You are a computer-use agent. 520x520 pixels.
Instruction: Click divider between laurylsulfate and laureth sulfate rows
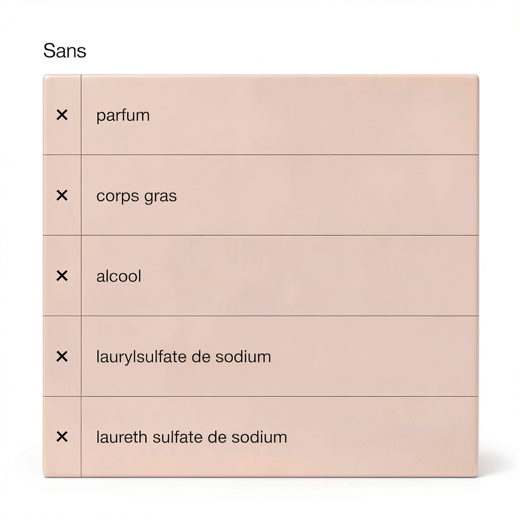(279, 397)
